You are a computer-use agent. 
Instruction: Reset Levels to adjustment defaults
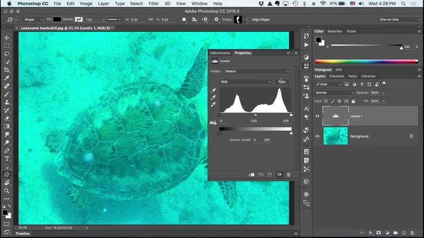(x=270, y=175)
